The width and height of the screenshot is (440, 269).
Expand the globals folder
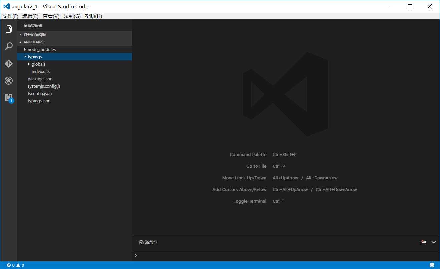pyautogui.click(x=74, y=64)
